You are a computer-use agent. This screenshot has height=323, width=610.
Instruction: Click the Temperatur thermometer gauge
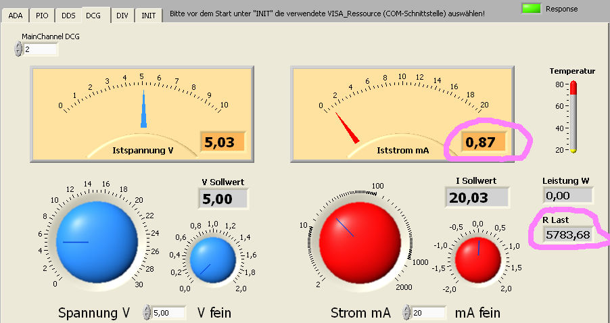(573, 116)
